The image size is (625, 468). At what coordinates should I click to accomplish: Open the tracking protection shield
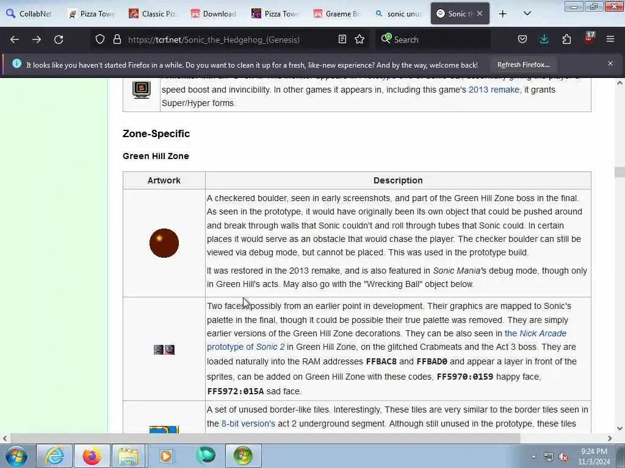(100, 40)
